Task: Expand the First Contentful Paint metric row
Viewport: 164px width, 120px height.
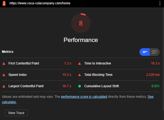Action: 37,63
